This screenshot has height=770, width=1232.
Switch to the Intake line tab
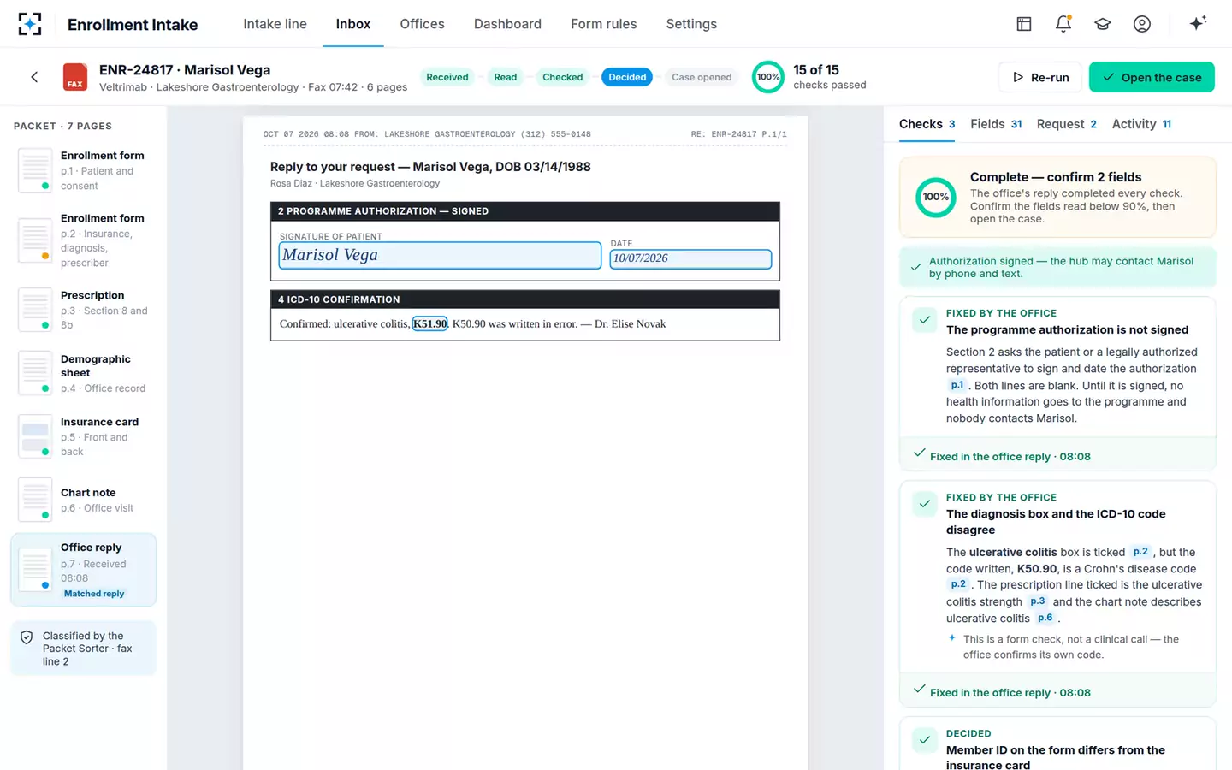(x=275, y=24)
